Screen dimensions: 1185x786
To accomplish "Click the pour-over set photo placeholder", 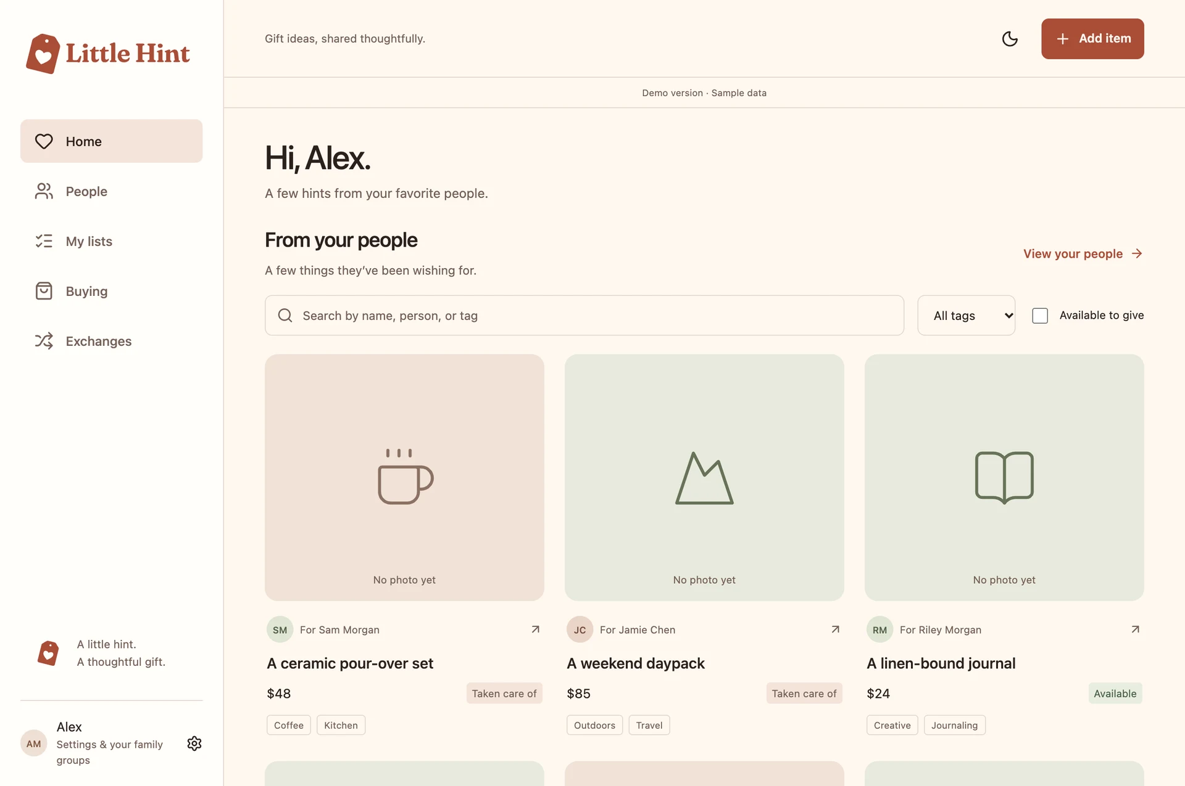I will click(x=404, y=477).
